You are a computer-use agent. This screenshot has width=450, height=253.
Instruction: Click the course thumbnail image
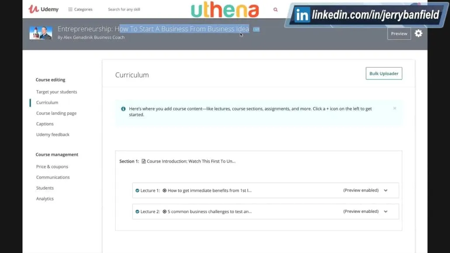point(41,33)
